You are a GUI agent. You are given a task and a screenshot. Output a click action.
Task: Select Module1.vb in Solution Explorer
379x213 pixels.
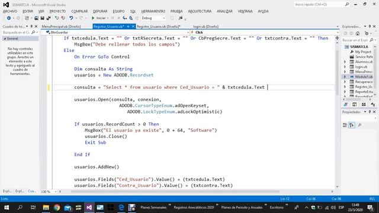pos(364,77)
